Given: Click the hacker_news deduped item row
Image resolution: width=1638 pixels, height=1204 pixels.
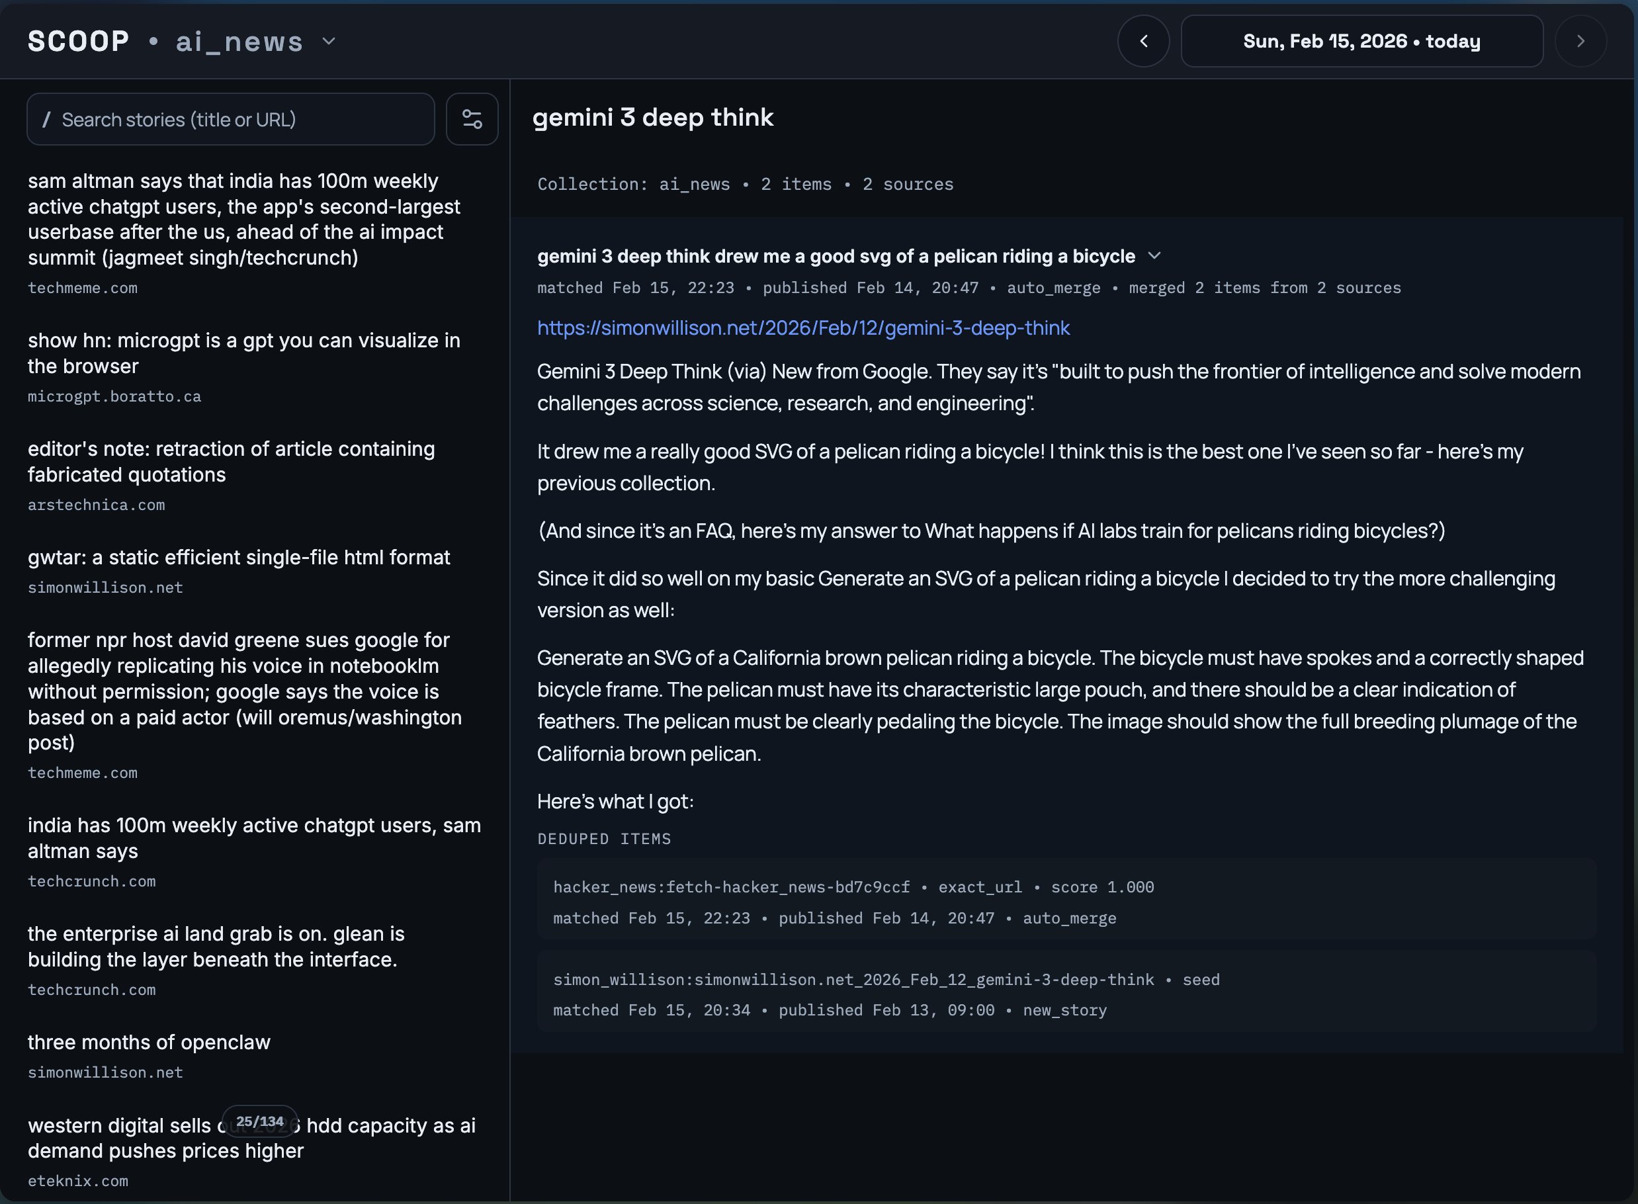Looking at the screenshot, I should click(x=1066, y=902).
